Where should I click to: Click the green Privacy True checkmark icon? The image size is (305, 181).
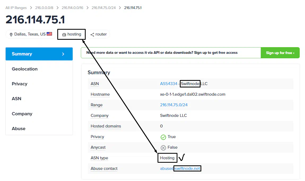pyautogui.click(x=163, y=137)
